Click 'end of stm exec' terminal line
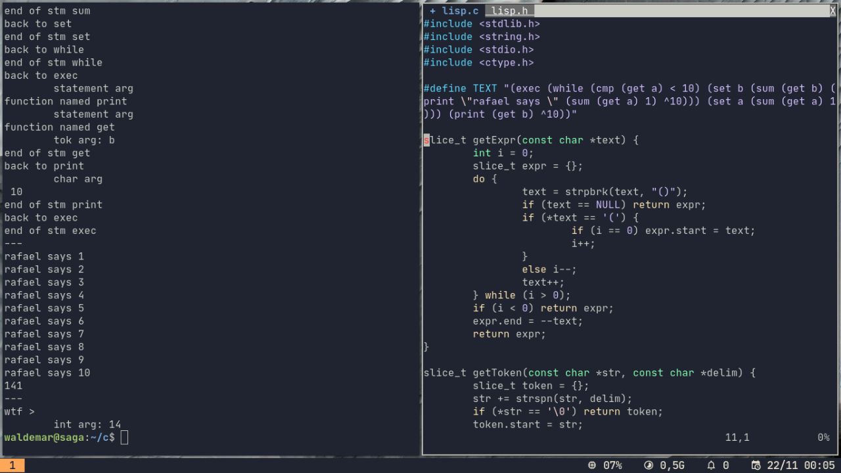841x473 pixels. click(51, 231)
